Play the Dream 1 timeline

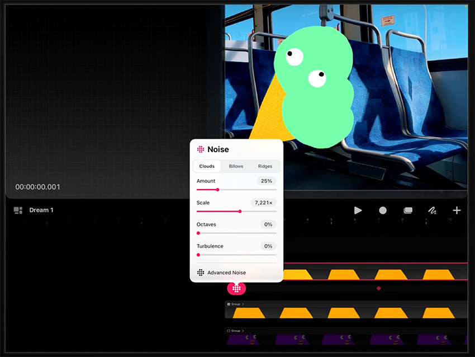pyautogui.click(x=358, y=210)
